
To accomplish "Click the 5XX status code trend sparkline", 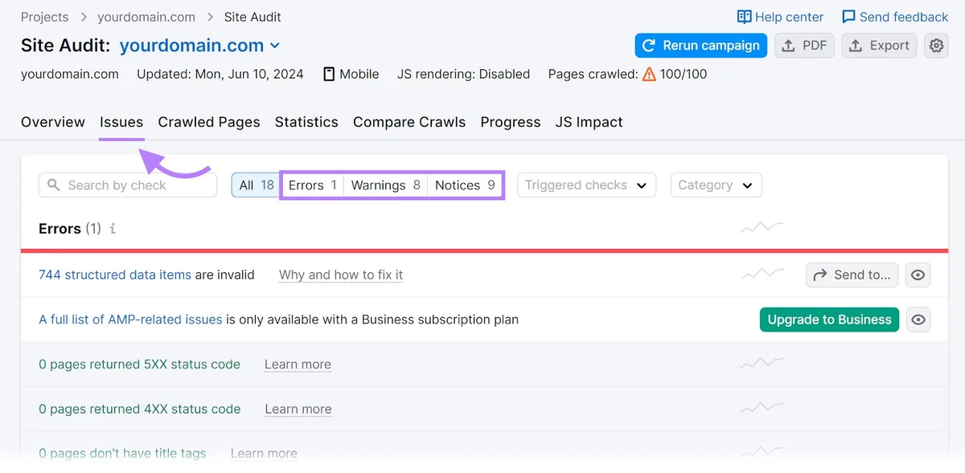I will [x=762, y=365].
